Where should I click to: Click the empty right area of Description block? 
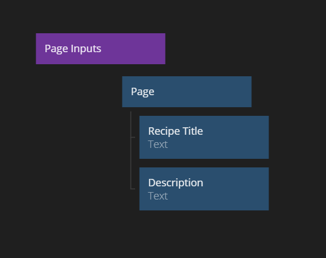coord(237,189)
